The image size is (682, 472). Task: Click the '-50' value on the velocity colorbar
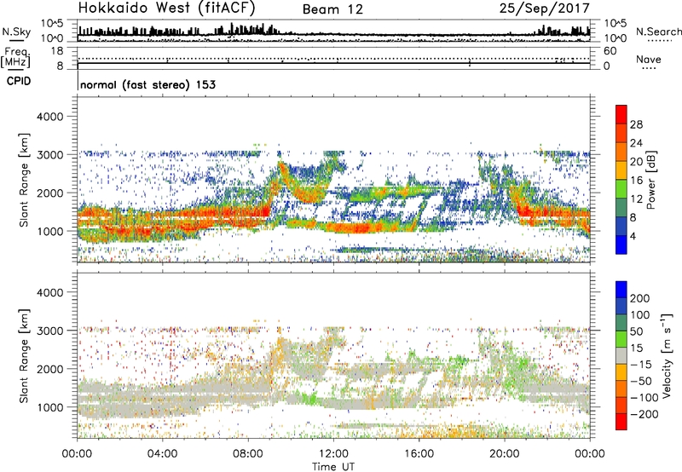click(x=641, y=381)
